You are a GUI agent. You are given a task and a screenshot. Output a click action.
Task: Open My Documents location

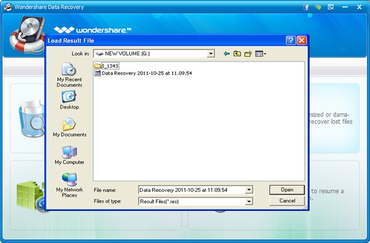coord(69,128)
